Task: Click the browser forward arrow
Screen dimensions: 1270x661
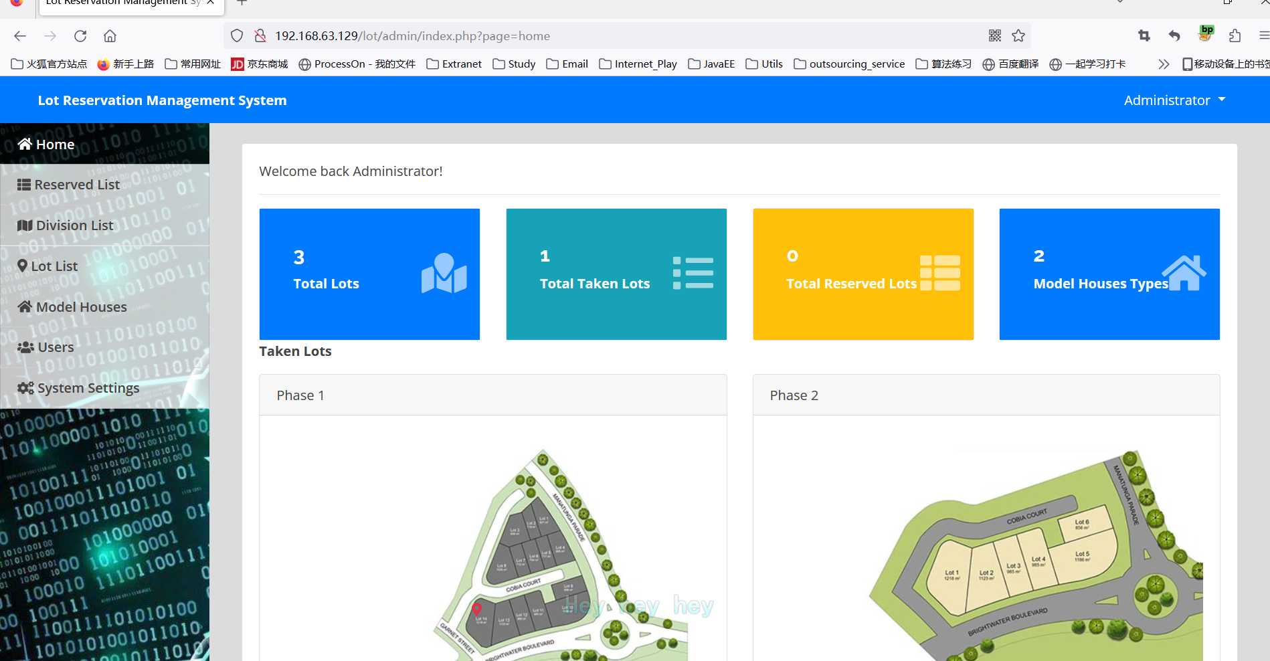Action: pyautogui.click(x=50, y=36)
